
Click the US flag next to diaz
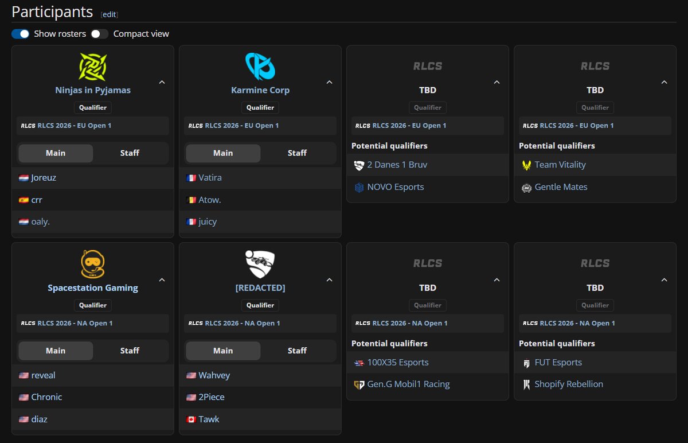pyautogui.click(x=24, y=419)
